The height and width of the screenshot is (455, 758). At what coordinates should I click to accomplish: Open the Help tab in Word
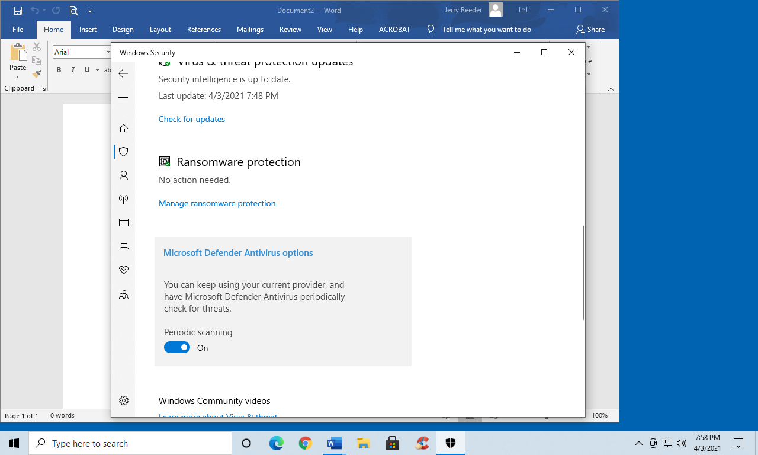[x=355, y=30]
